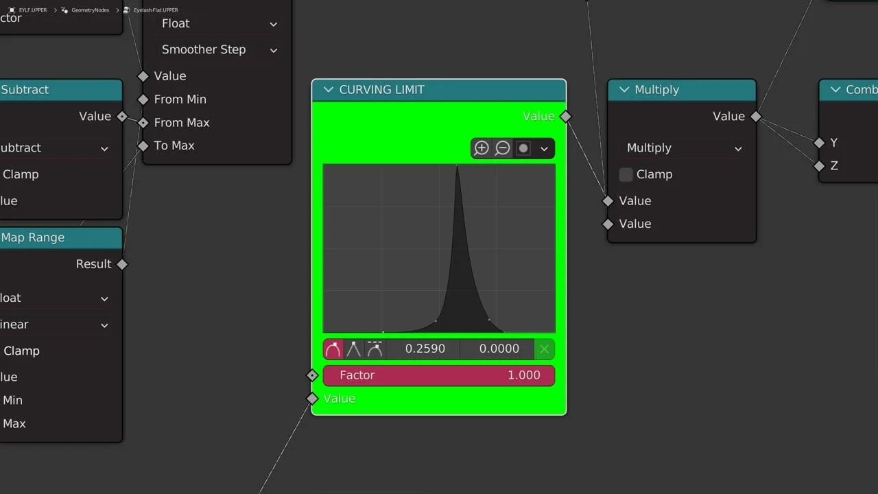Click the CURVING LIMIT Value output socket
Viewport: 878px width, 494px height.
[565, 117]
